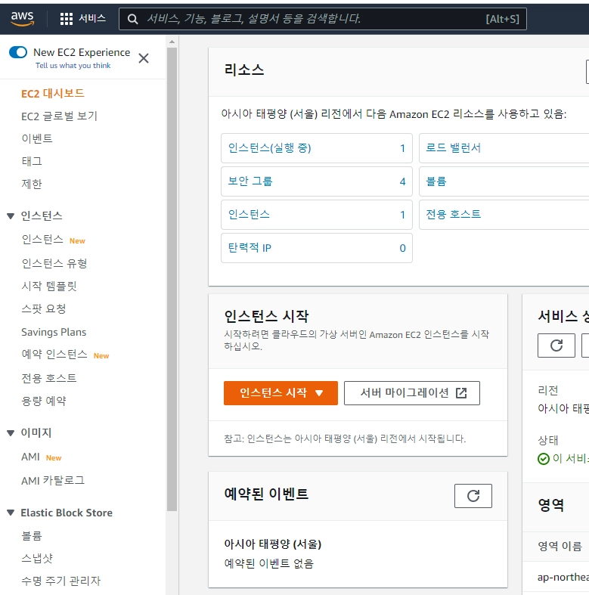
Task: Expand the 인스턴스 시작 dropdown arrow
Action: point(319,393)
